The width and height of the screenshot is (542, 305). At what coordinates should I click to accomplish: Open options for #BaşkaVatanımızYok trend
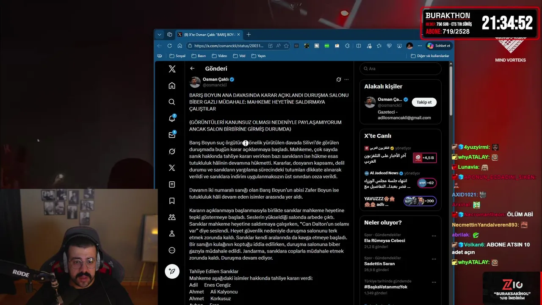click(434, 283)
